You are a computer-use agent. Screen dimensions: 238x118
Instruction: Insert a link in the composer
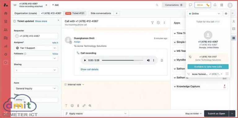(84, 106)
